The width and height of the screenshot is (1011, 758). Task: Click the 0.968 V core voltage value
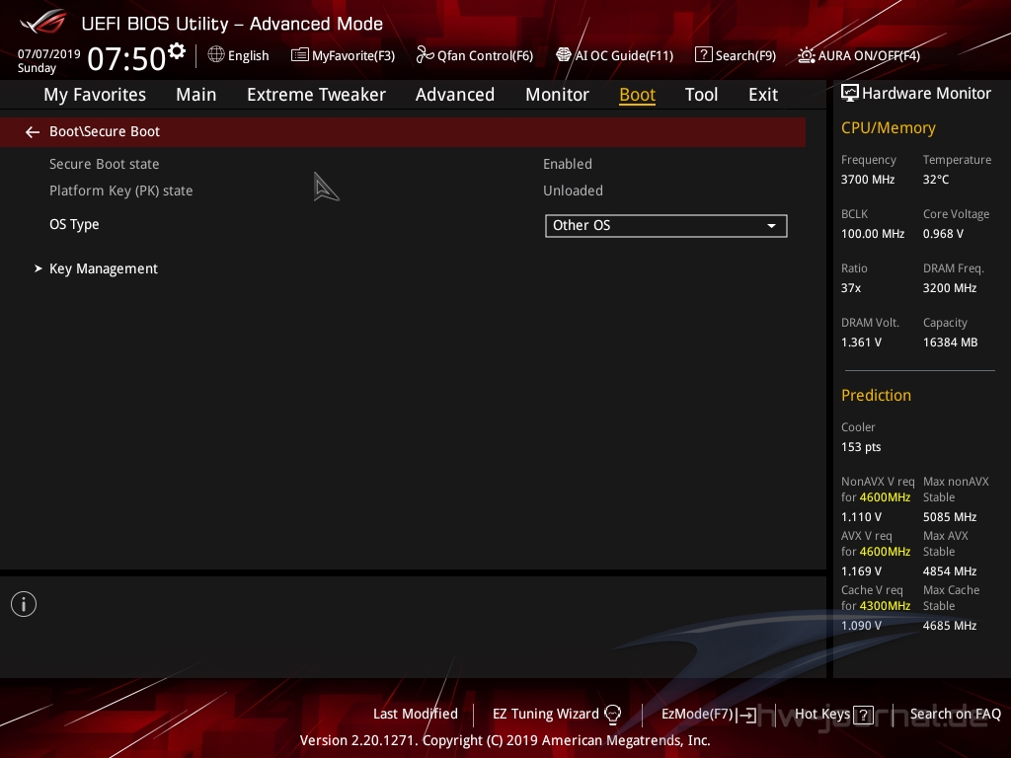(943, 234)
